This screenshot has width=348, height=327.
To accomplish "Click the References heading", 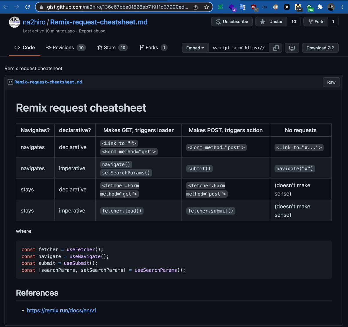I will (x=37, y=293).
